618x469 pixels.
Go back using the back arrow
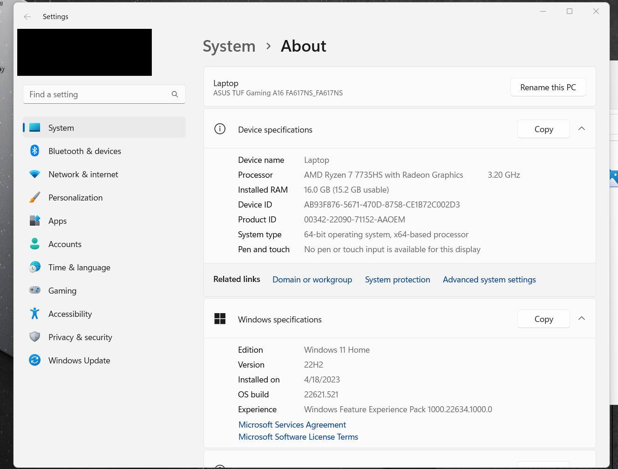click(x=27, y=17)
